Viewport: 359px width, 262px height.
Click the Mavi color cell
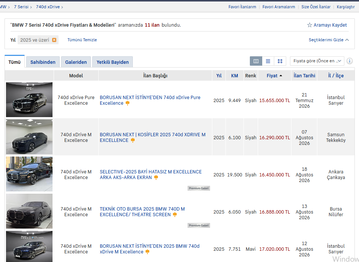(251, 249)
